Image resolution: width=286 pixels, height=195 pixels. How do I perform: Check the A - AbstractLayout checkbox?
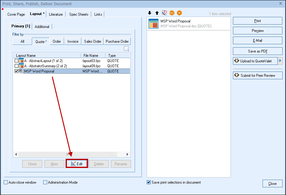click(17, 61)
